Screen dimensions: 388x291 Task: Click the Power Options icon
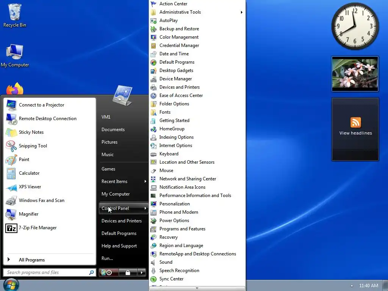pyautogui.click(x=153, y=221)
